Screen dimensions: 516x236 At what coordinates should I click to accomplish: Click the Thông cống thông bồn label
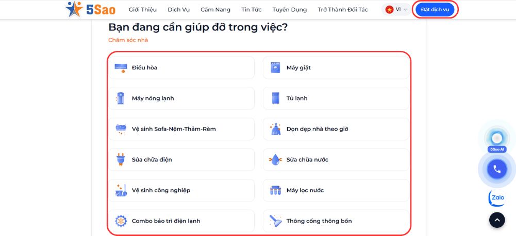click(x=319, y=221)
